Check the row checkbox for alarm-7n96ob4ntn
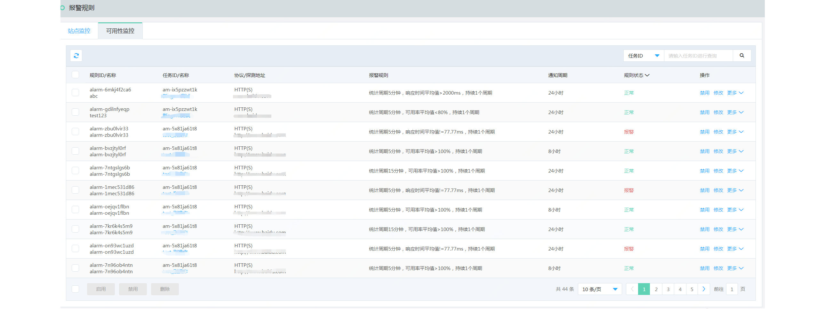824x309 pixels. click(x=76, y=268)
